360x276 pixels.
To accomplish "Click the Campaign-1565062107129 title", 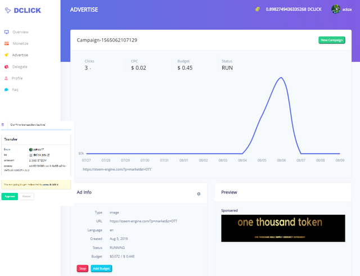I will (107, 40).
